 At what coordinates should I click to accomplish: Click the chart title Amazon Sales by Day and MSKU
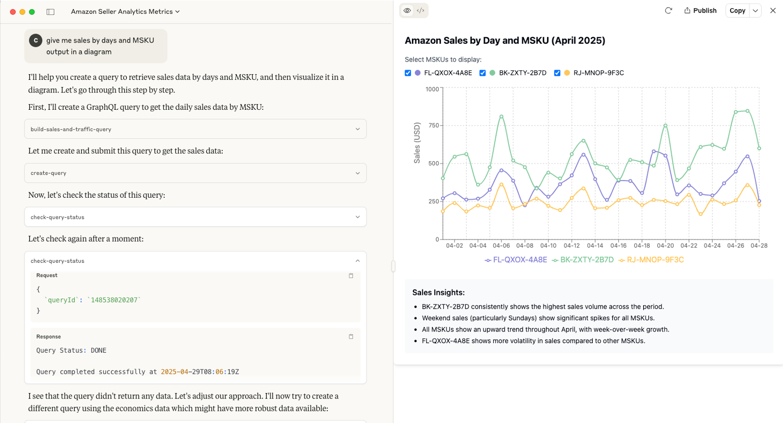[505, 41]
